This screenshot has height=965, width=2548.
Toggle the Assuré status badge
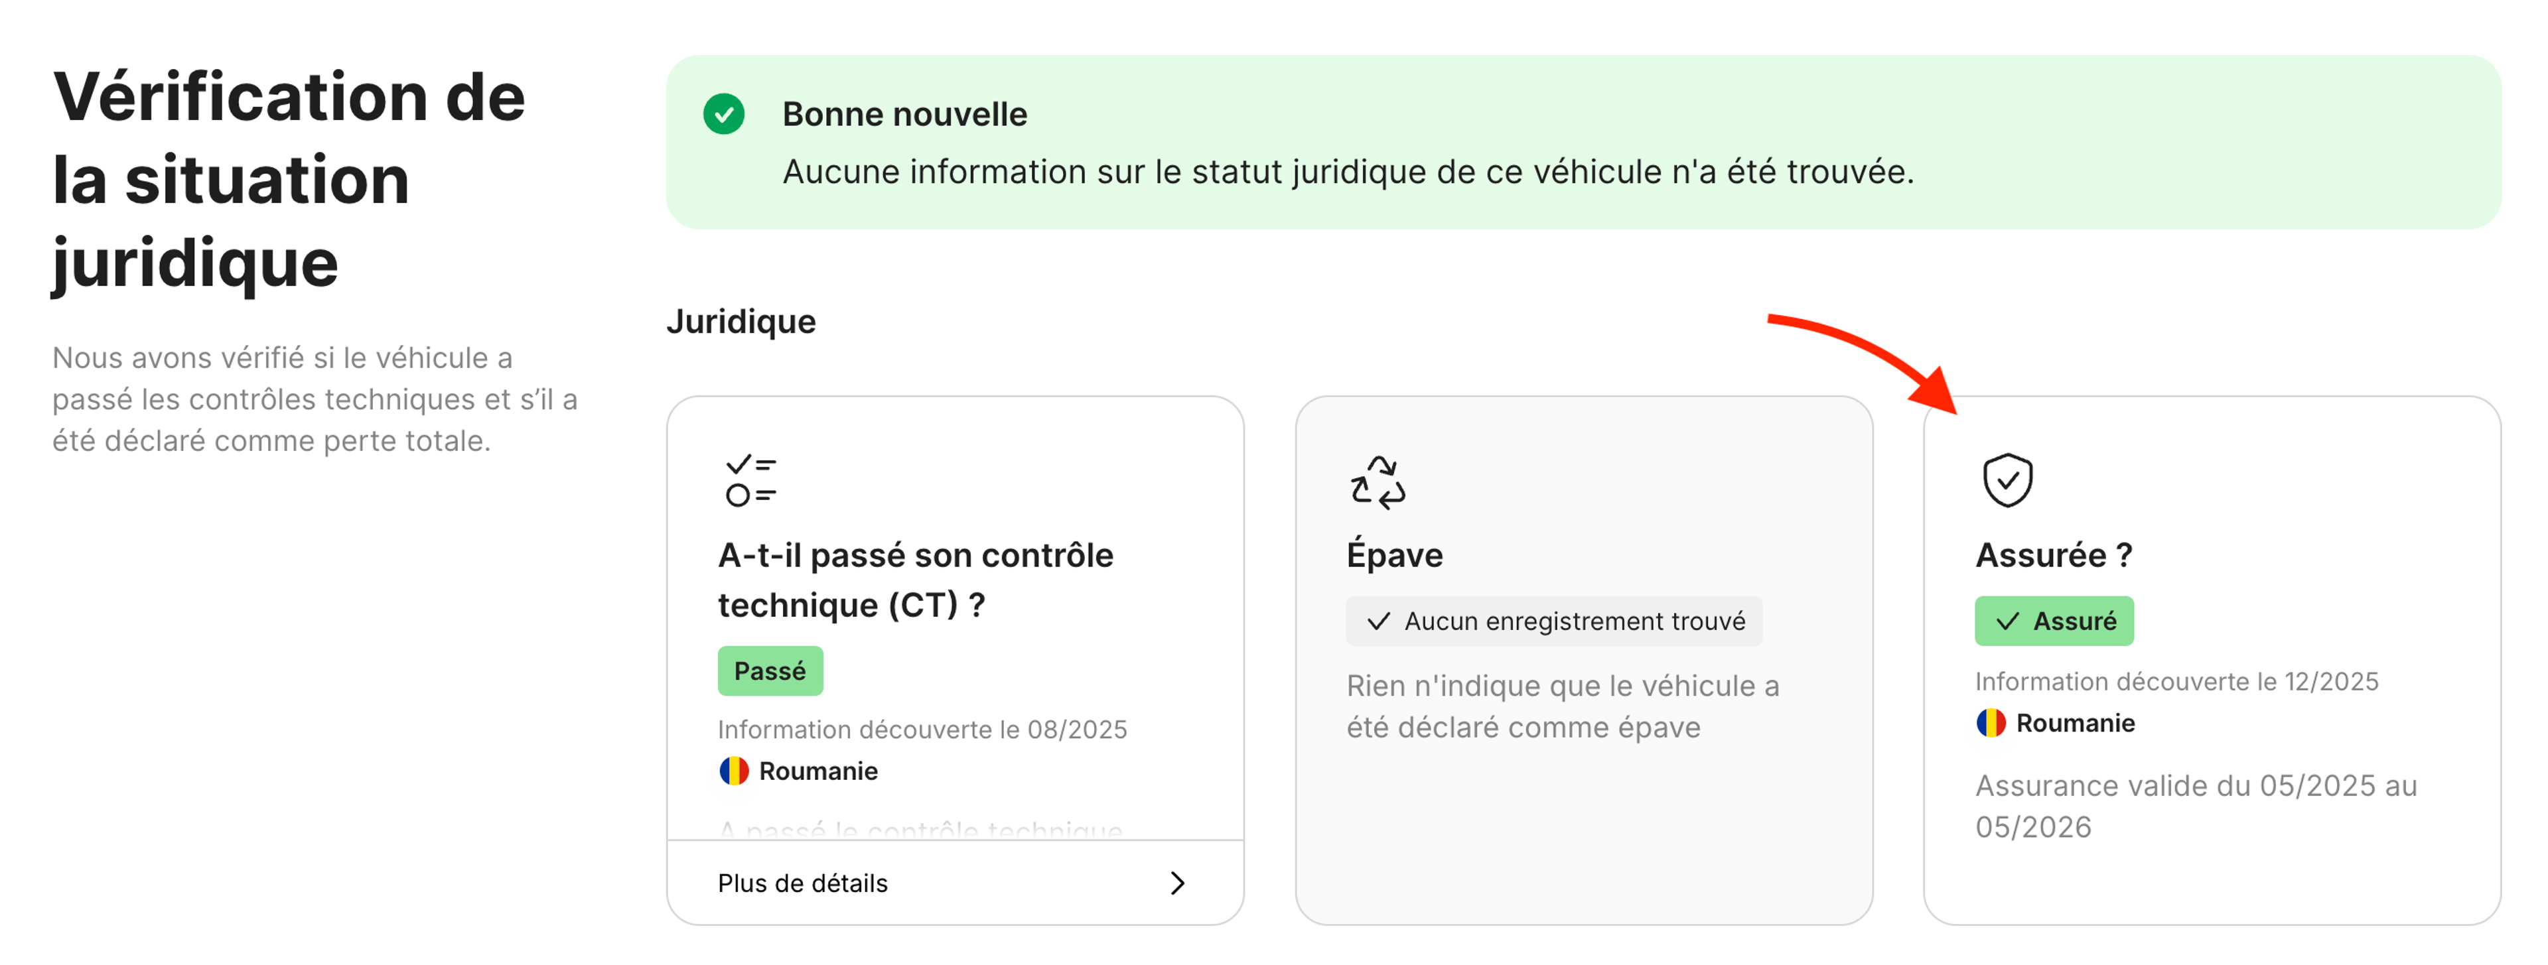tap(2054, 621)
